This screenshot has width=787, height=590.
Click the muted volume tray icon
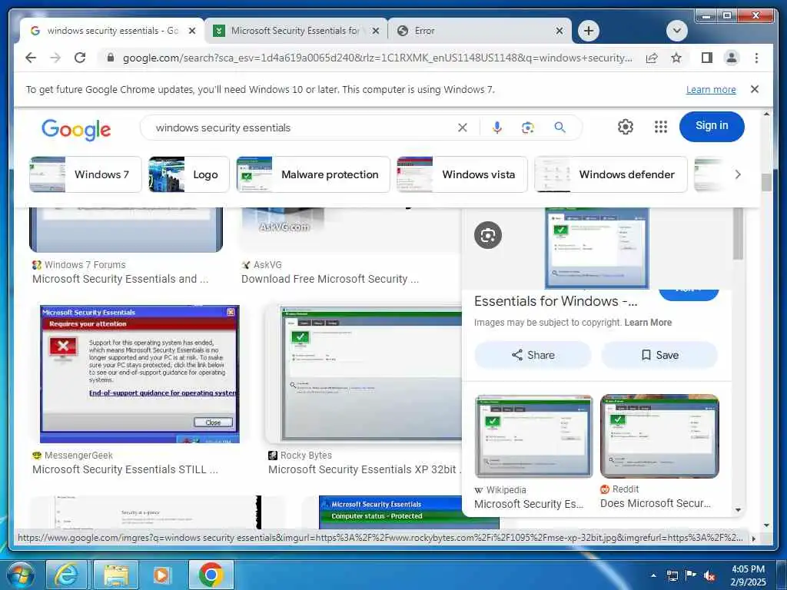pyautogui.click(x=709, y=575)
